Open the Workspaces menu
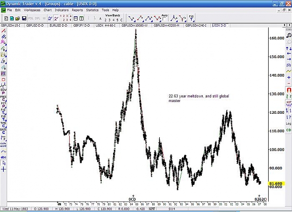Image resolution: width=292 pixels, height=212 pixels. click(x=32, y=10)
